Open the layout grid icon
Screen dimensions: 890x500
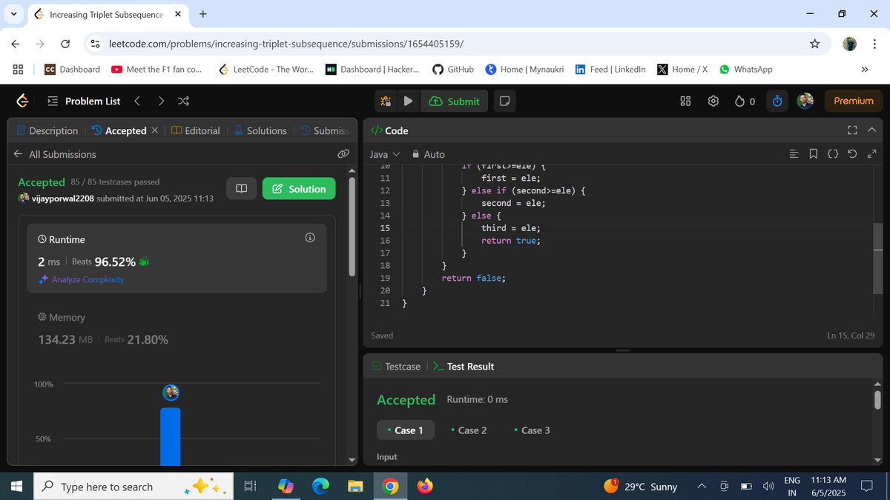click(685, 101)
